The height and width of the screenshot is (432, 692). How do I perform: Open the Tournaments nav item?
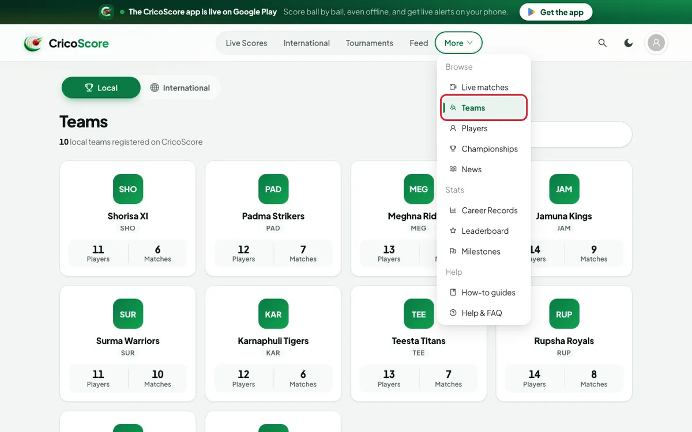(x=370, y=43)
